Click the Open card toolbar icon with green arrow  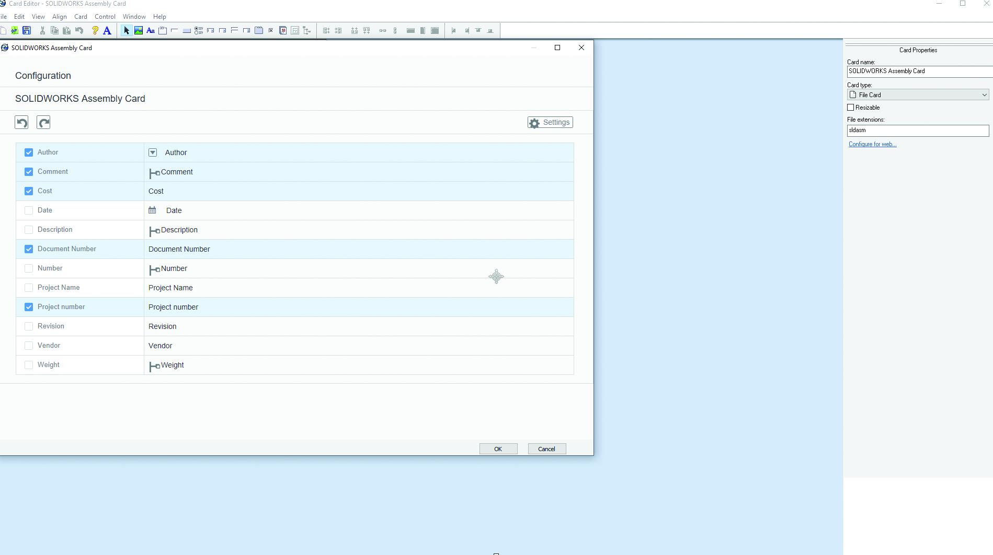click(x=15, y=30)
